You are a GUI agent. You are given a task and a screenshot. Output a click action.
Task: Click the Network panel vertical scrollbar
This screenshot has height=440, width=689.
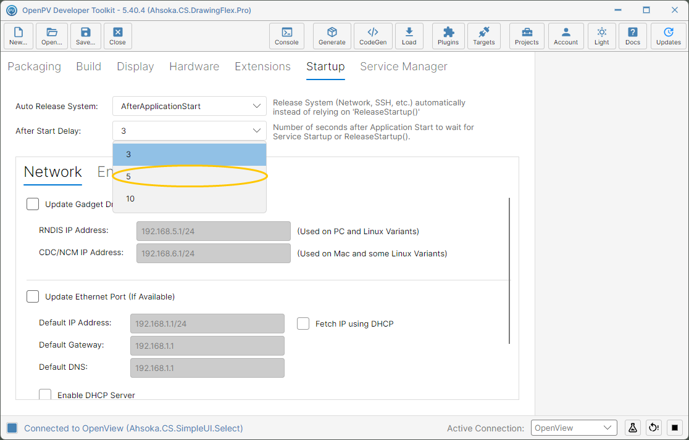pos(509,271)
